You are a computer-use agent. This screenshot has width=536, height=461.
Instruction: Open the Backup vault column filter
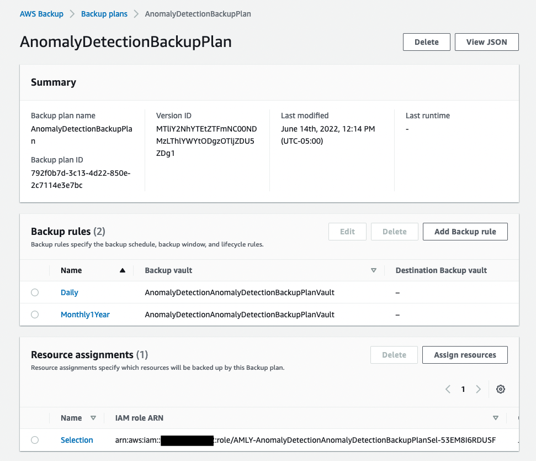374,270
